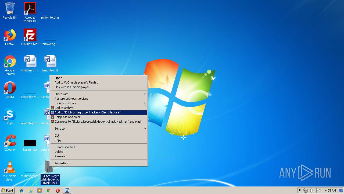Open the Recycle Bin desktop icon
The height and width of the screenshot is (194, 344).
10,11
